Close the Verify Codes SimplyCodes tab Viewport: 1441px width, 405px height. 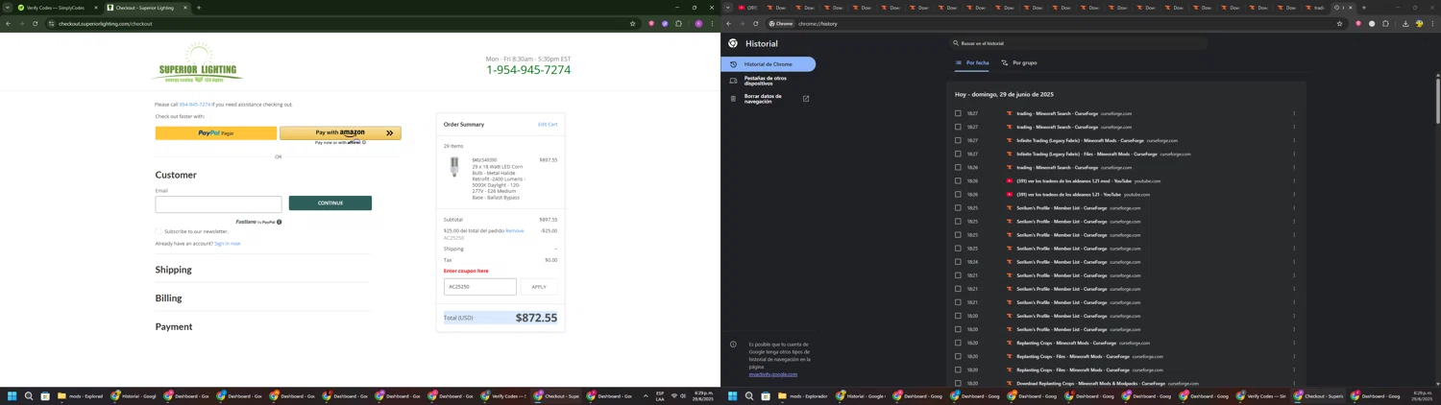95,8
